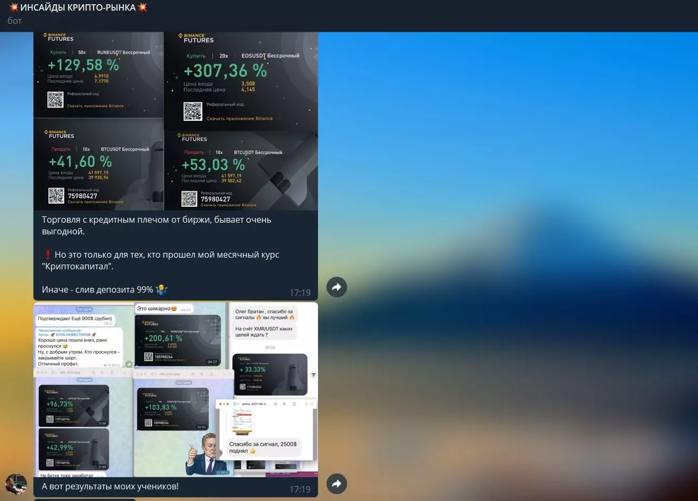
Task: Open the Binance Futures profit screenshots image
Action: [x=175, y=121]
